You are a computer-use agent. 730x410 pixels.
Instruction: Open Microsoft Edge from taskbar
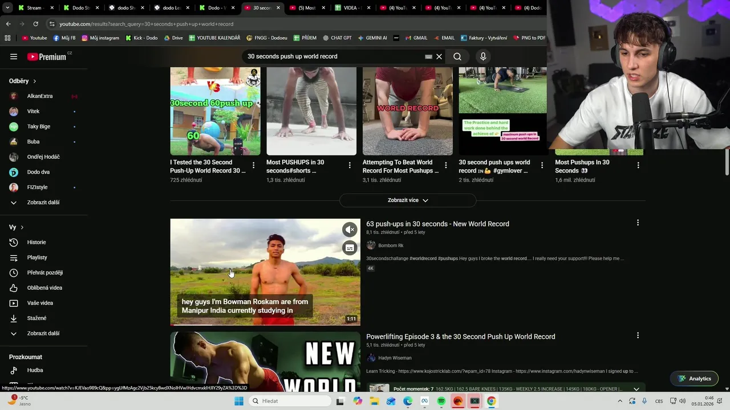[408, 401]
